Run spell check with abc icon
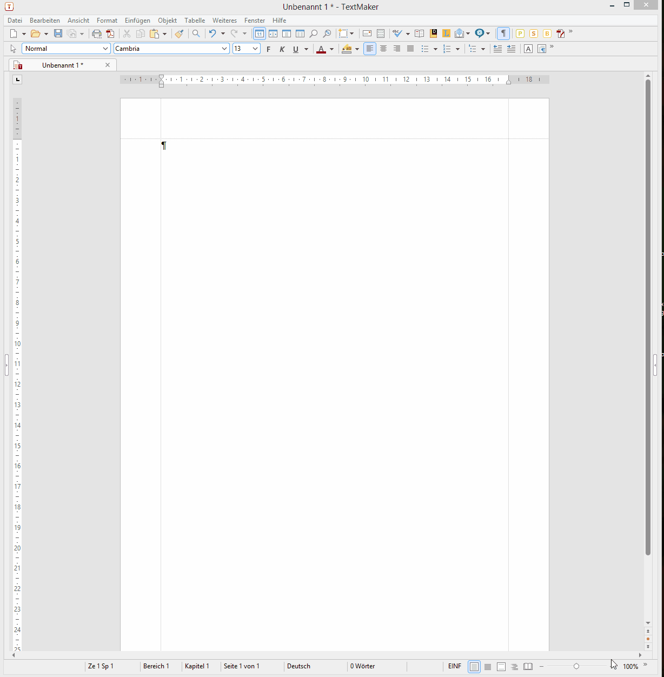This screenshot has width=664, height=677. click(397, 34)
